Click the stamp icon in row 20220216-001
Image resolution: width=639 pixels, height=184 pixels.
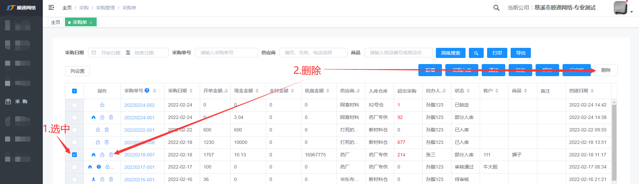click(94, 179)
